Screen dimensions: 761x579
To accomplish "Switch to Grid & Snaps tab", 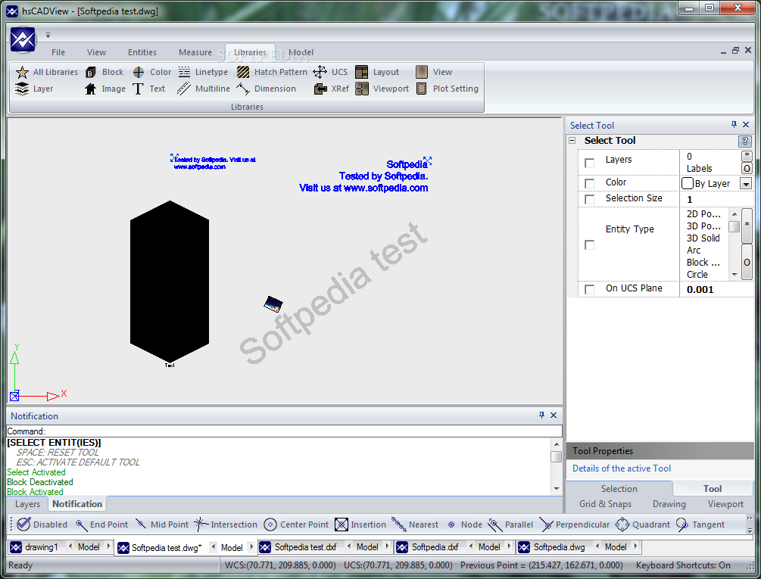I will point(605,504).
